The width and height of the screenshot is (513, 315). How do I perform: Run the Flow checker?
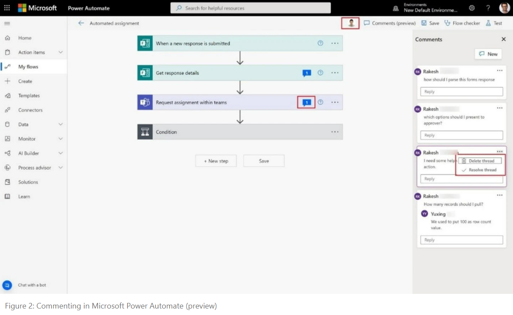click(462, 23)
